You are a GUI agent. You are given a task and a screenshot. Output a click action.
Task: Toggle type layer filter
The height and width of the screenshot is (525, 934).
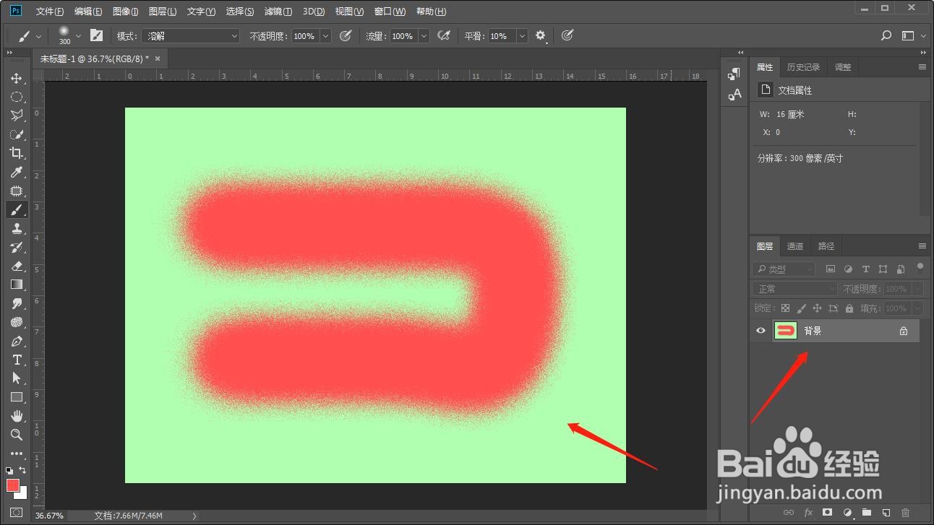click(865, 269)
